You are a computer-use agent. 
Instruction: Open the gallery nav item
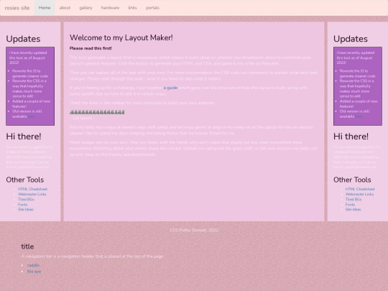(86, 8)
